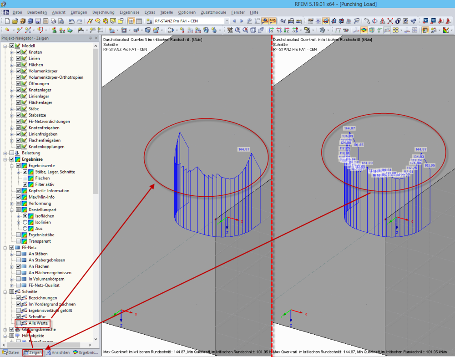Toggle the Modell checkbox
This screenshot has width=455, height=357.
(x=12, y=46)
